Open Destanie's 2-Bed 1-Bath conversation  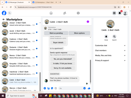[x=20, y=48]
